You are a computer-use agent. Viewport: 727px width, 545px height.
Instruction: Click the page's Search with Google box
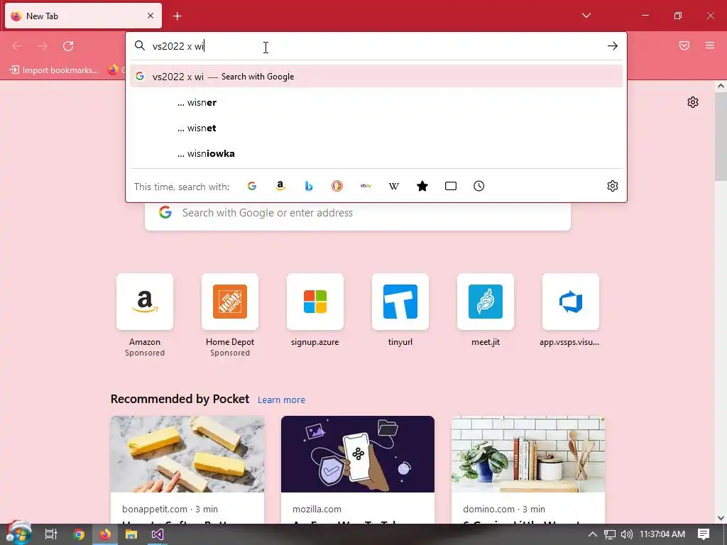[358, 213]
